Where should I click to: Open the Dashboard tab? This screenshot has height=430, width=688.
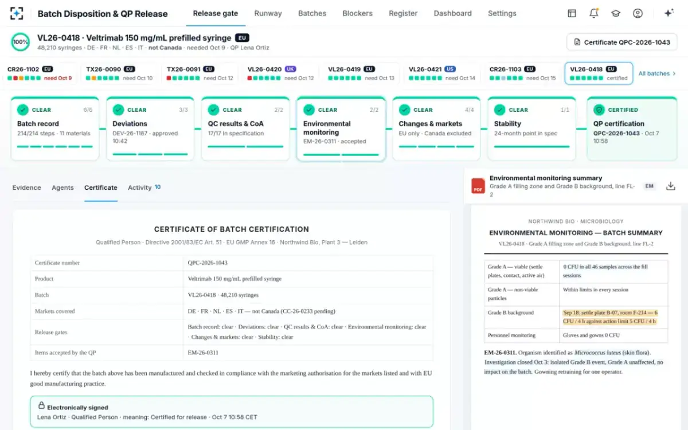tap(452, 13)
